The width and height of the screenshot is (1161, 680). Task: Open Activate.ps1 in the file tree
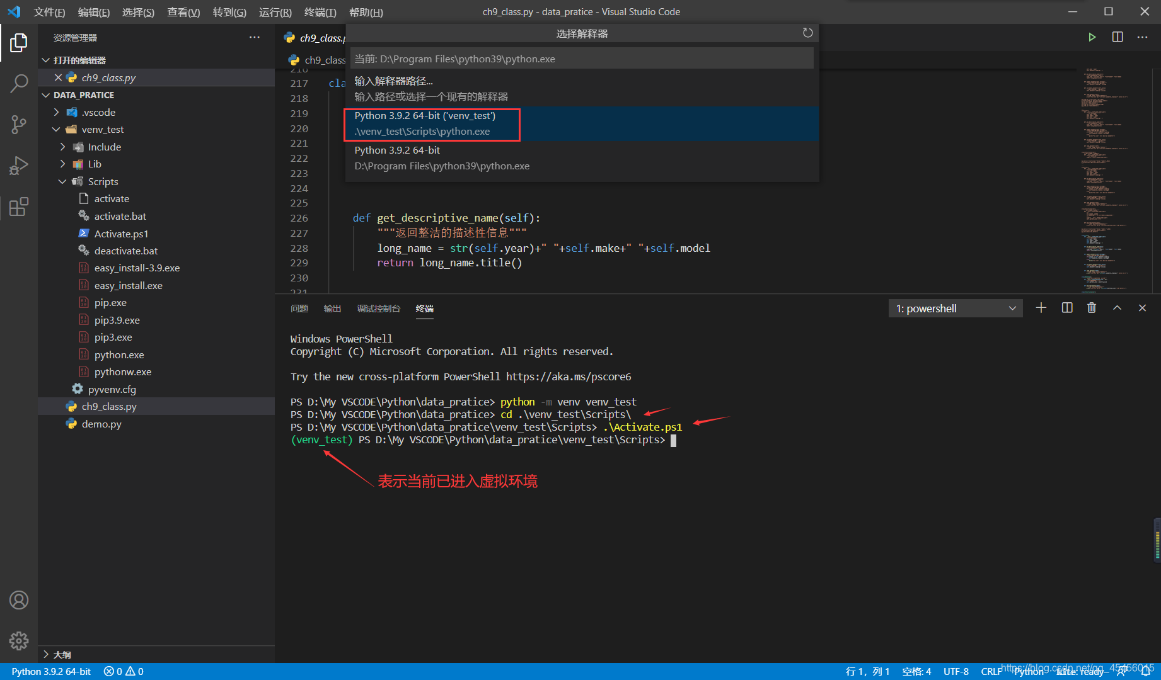click(121, 234)
